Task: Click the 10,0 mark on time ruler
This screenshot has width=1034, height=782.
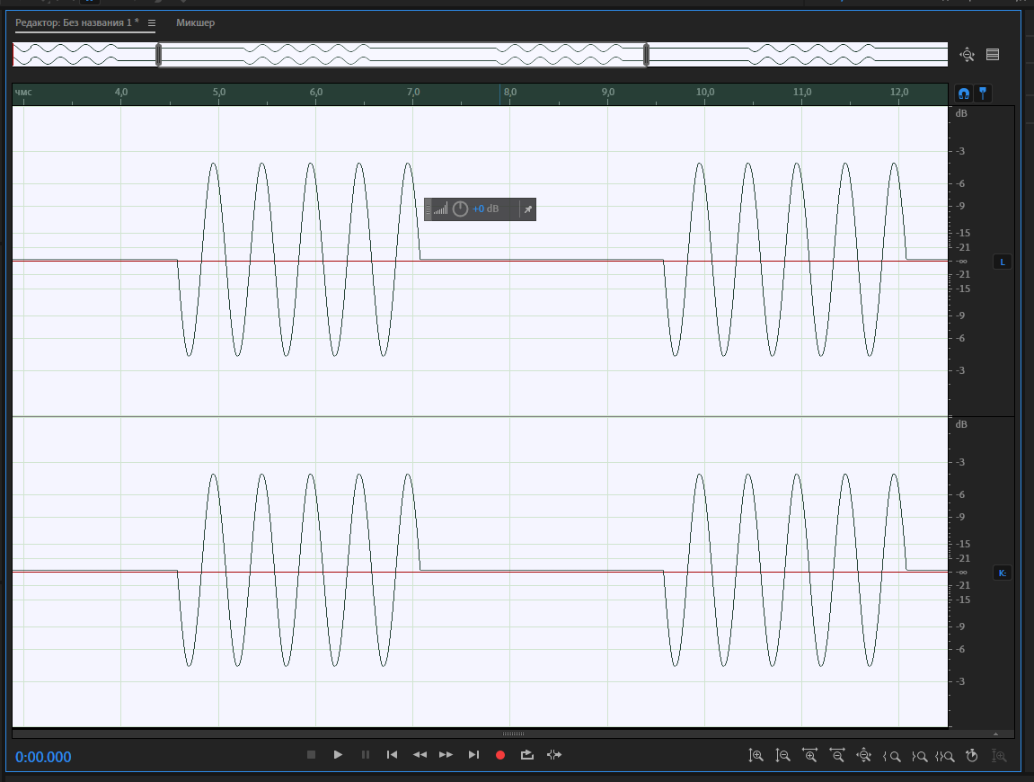Action: pyautogui.click(x=705, y=93)
